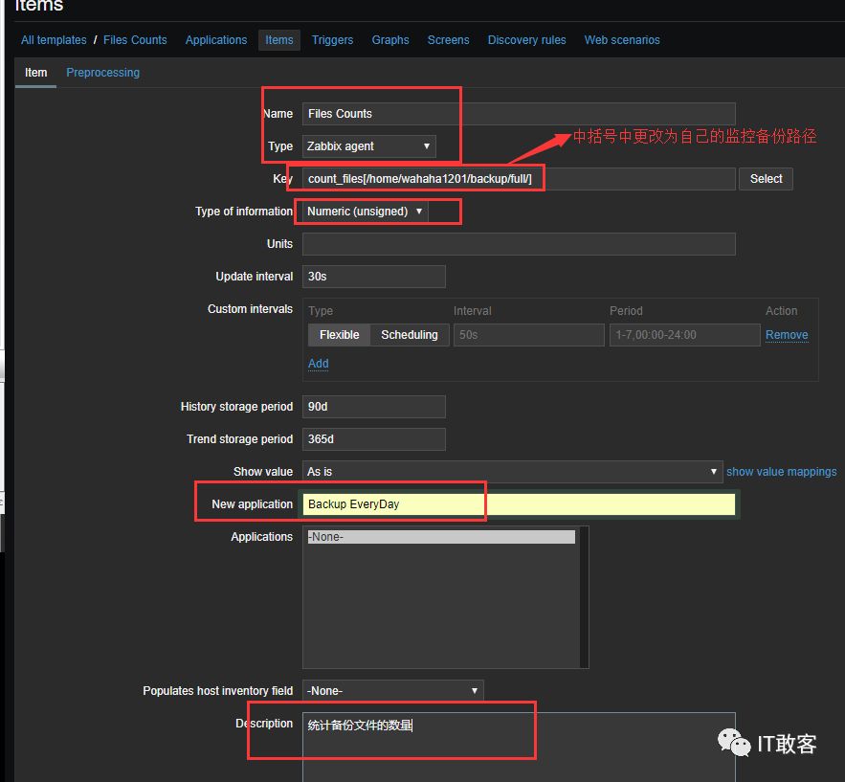The height and width of the screenshot is (782, 845).
Task: Click New application field Backup EveryDay
Action: (519, 504)
